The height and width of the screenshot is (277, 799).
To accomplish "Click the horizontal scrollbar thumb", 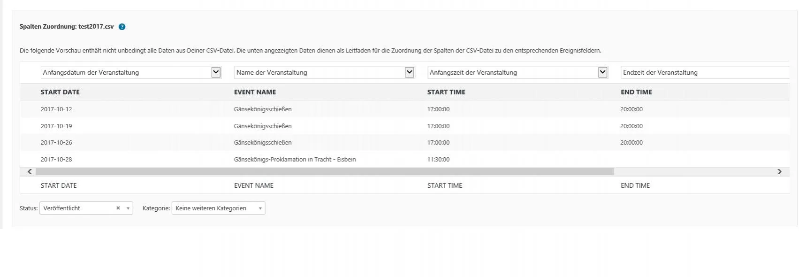I will (325, 172).
